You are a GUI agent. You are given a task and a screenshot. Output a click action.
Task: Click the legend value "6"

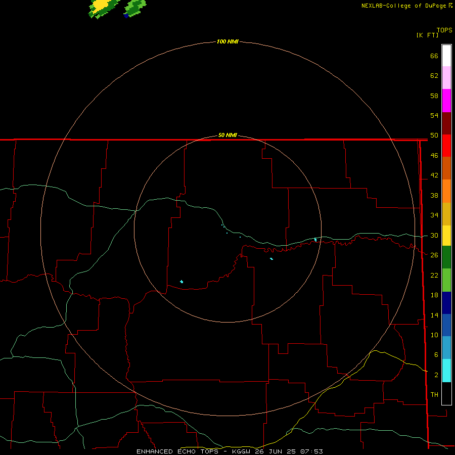436,355
